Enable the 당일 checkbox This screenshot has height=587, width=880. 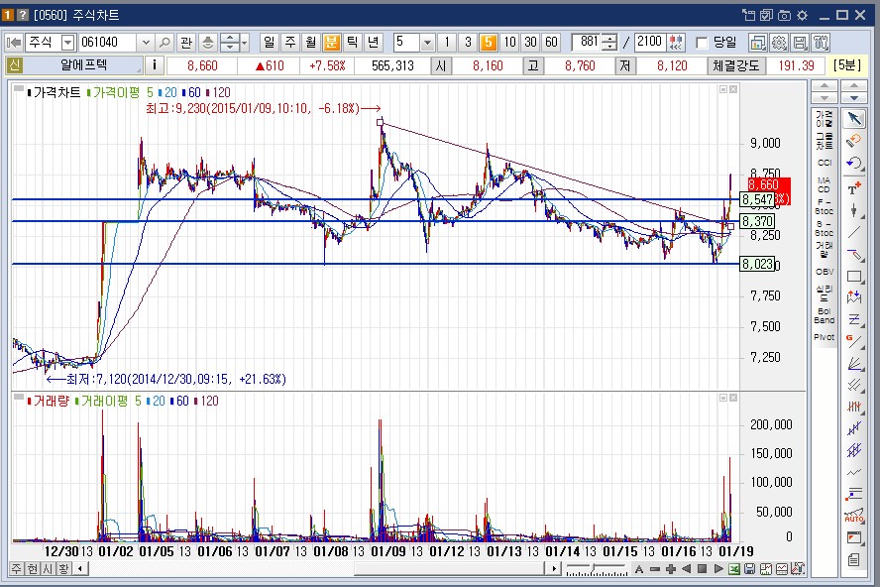point(702,43)
